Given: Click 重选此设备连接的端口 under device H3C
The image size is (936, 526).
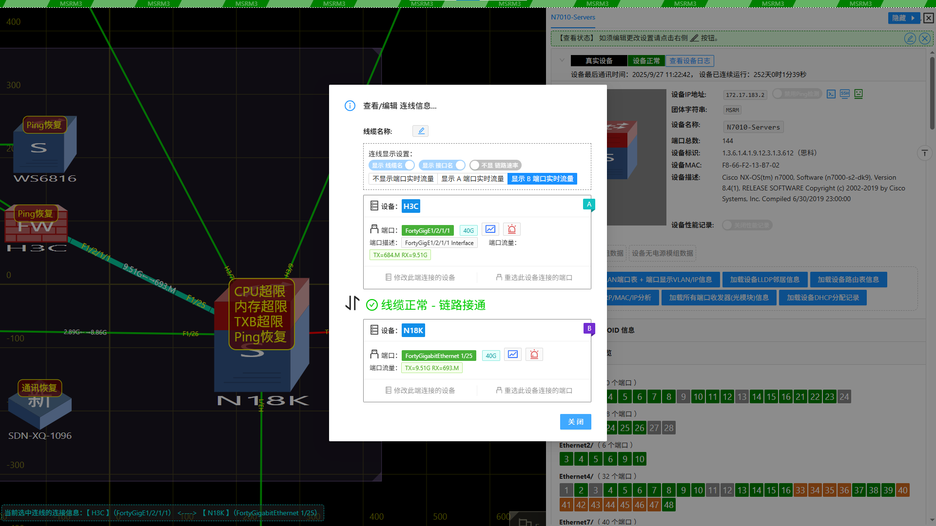Looking at the screenshot, I should 534,278.
